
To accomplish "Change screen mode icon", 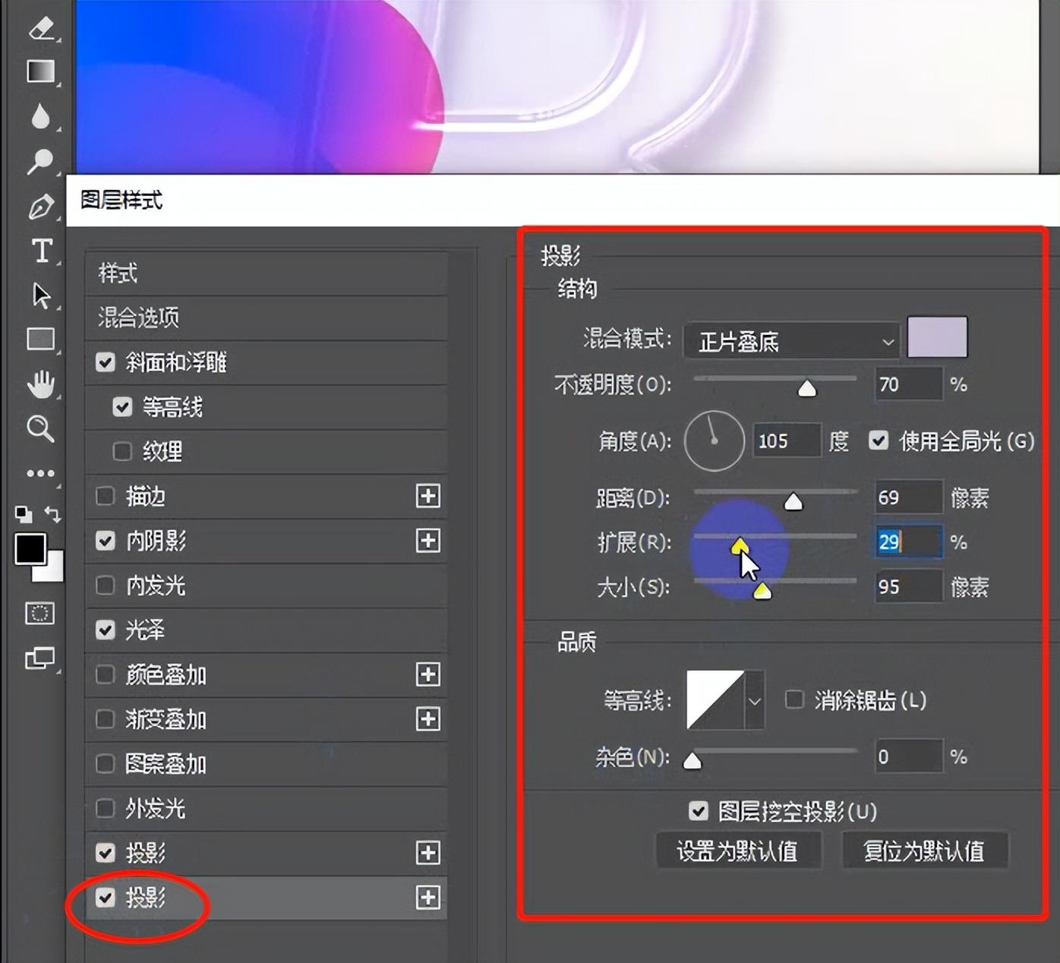I will [x=40, y=658].
